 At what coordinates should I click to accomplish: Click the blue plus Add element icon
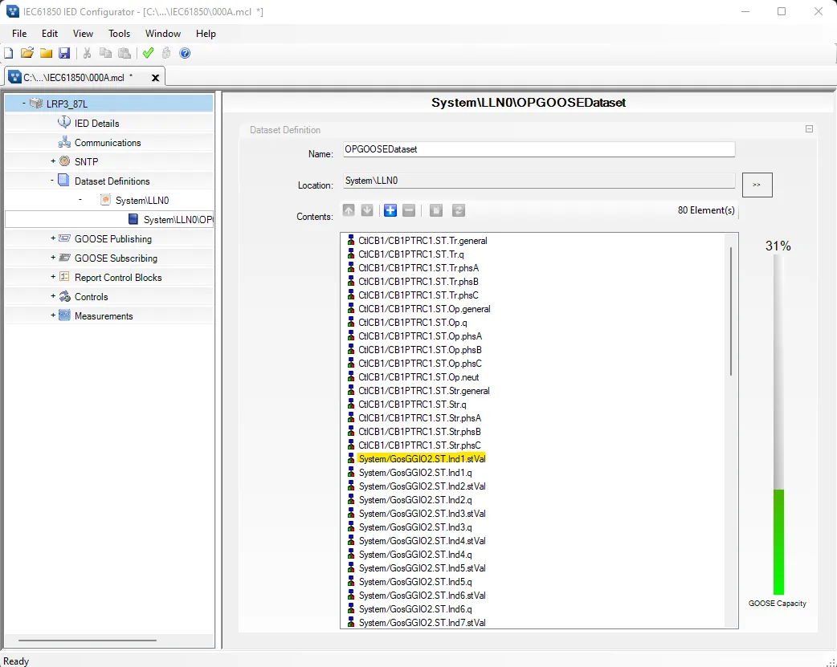390,210
